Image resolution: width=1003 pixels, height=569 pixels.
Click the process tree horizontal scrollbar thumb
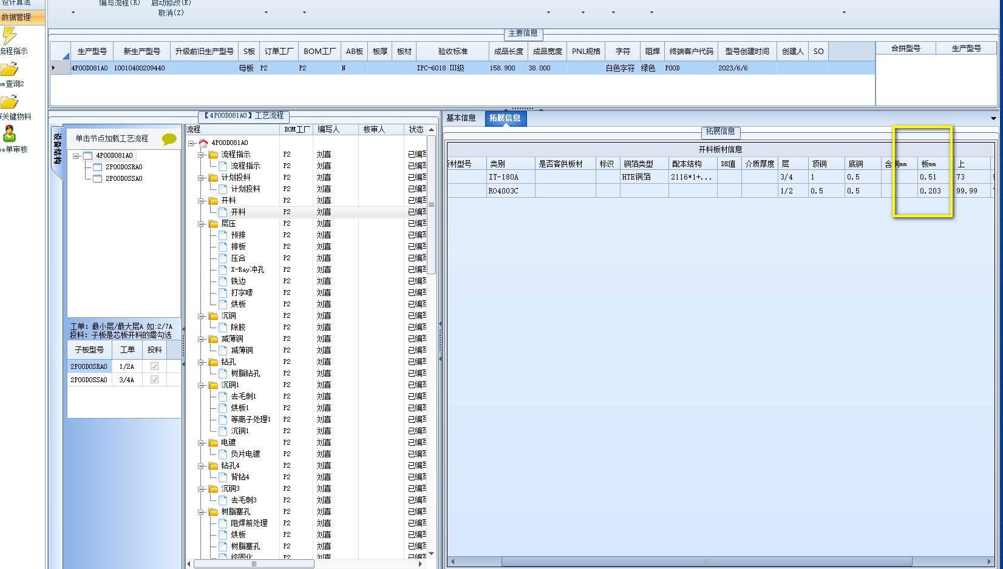[254, 564]
